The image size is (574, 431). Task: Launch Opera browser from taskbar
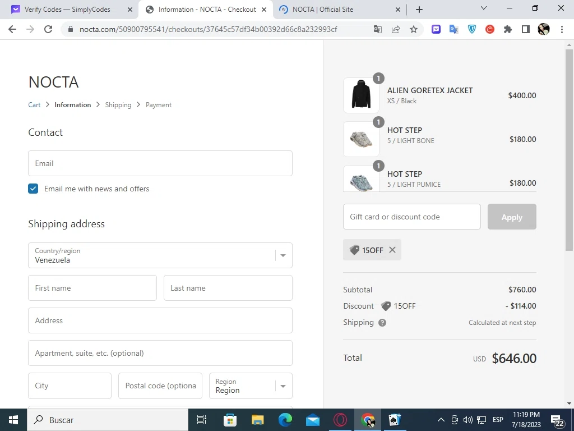(x=340, y=420)
